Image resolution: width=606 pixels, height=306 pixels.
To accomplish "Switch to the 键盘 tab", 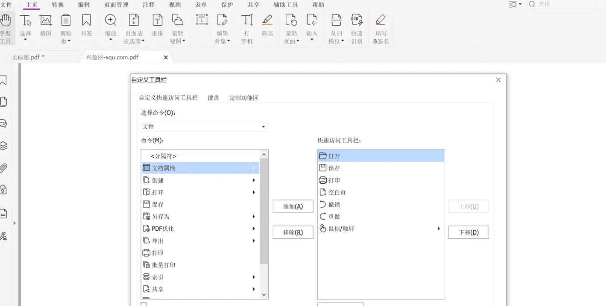I will (213, 98).
